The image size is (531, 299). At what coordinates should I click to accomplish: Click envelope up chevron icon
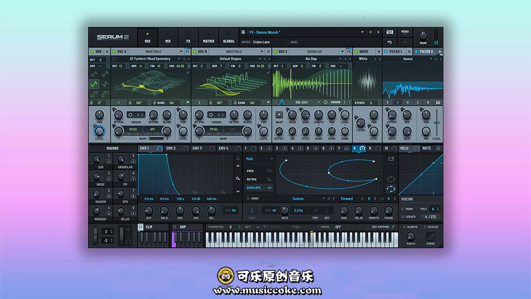[238, 166]
